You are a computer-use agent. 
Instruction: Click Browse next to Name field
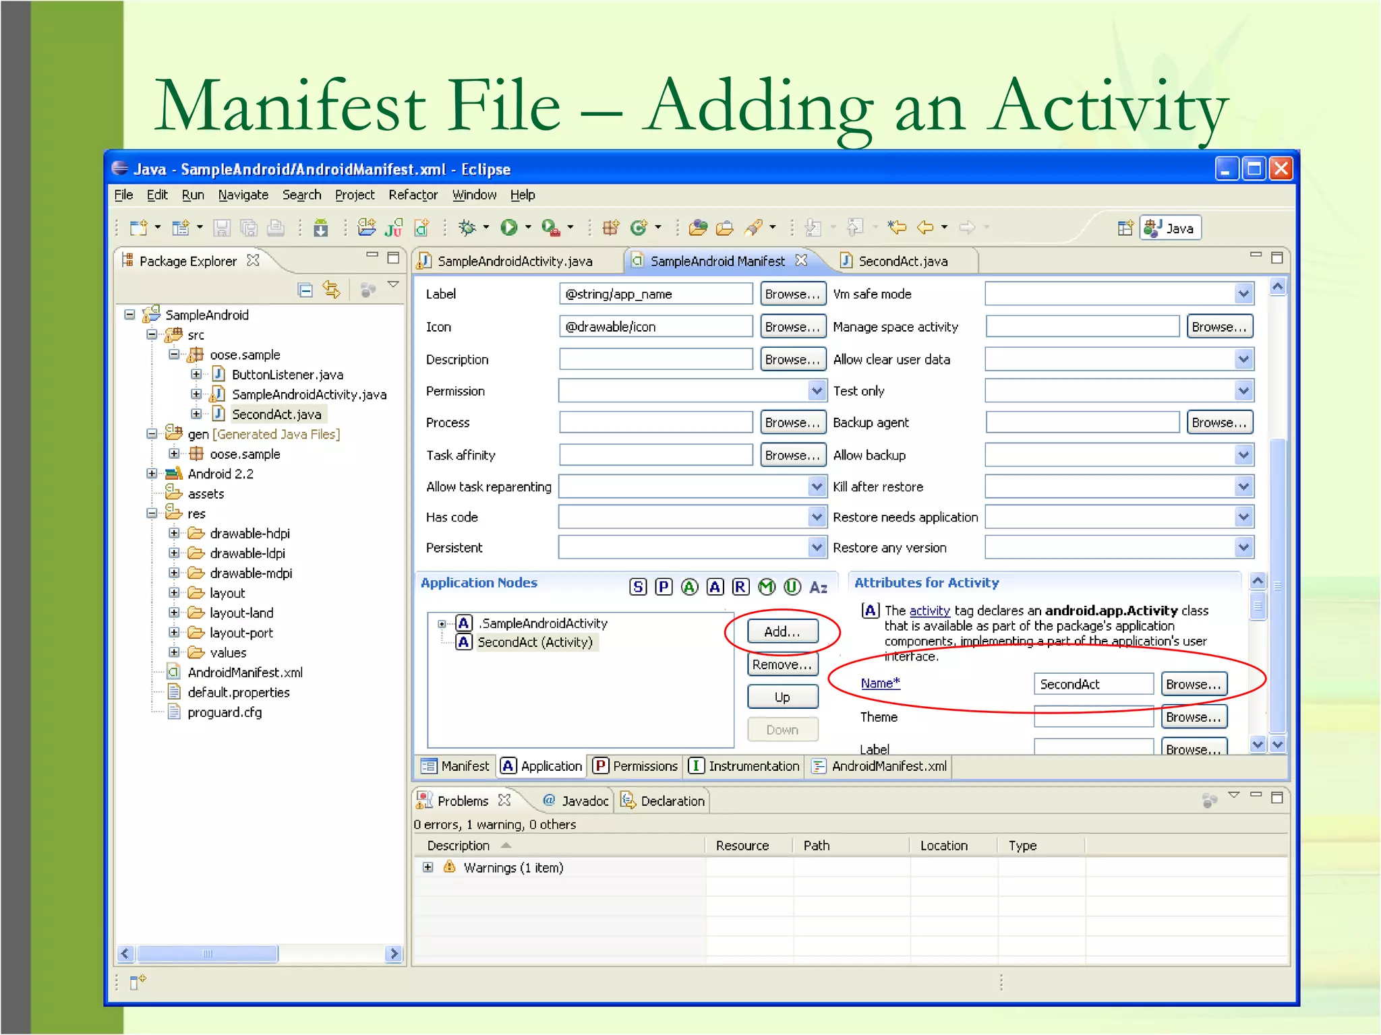tap(1194, 684)
